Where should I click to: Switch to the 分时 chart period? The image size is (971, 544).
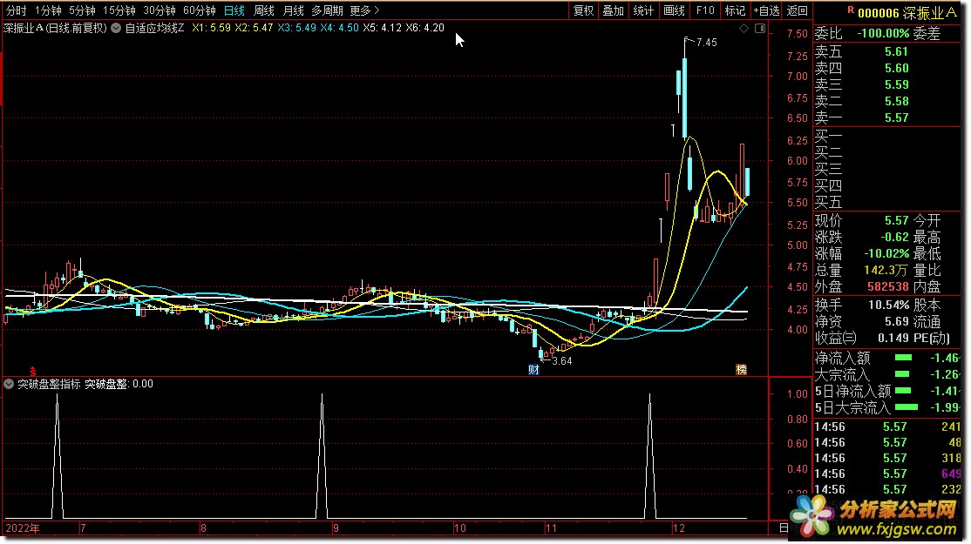16,10
